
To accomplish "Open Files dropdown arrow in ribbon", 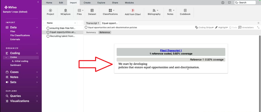I will tap(83, 10).
